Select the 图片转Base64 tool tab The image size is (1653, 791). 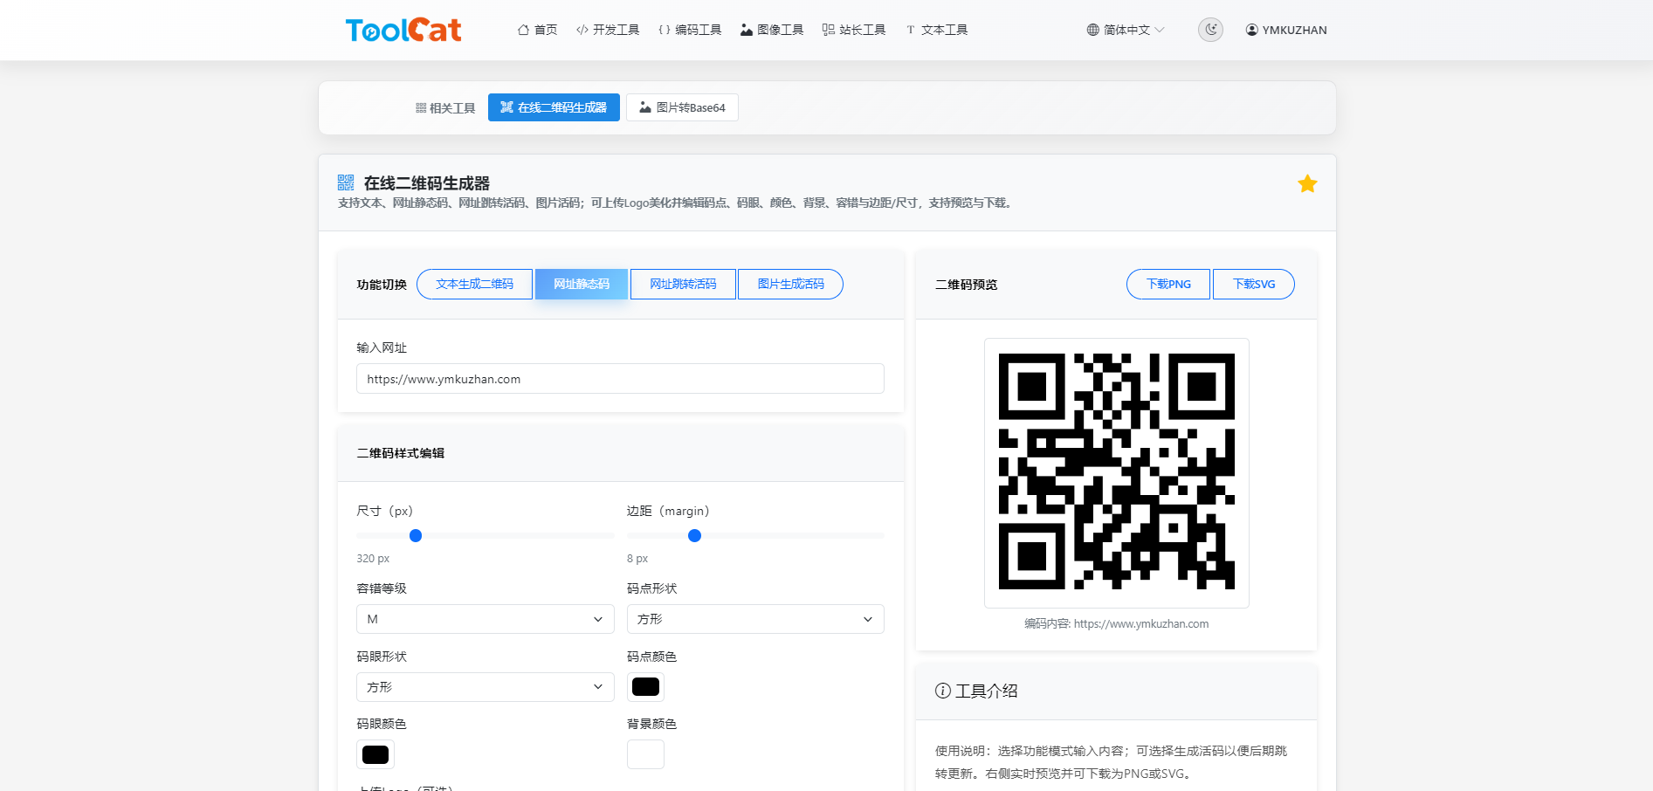pyautogui.click(x=682, y=107)
